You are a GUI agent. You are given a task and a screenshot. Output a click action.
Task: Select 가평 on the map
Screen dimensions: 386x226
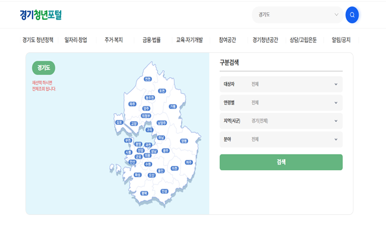pos(173,106)
